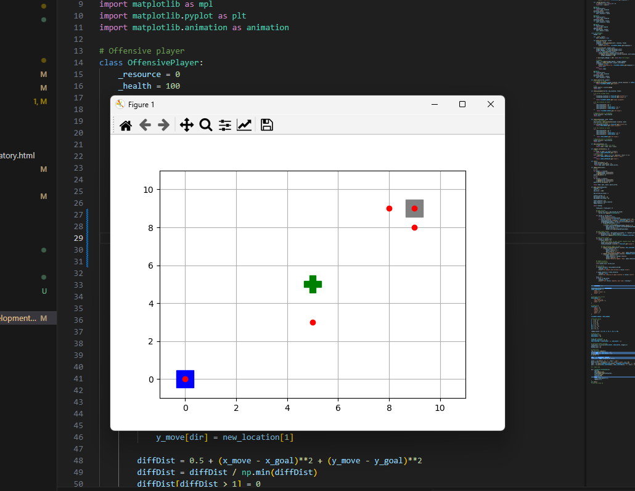Go forward to the next plot view

pyautogui.click(x=163, y=125)
